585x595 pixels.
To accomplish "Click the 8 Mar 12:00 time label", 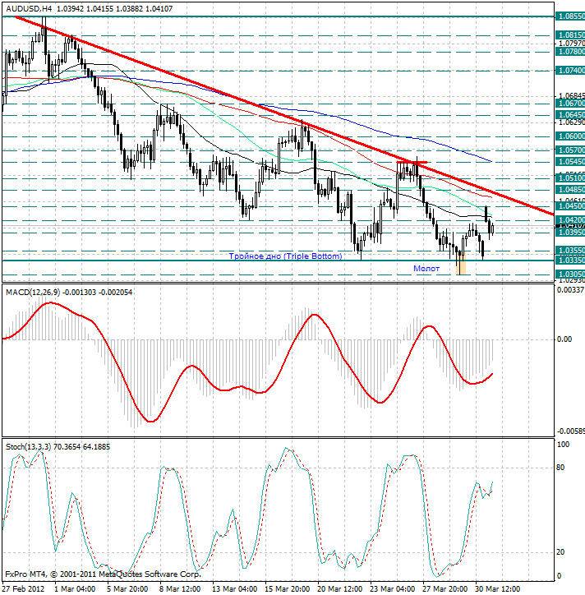I will [180, 589].
